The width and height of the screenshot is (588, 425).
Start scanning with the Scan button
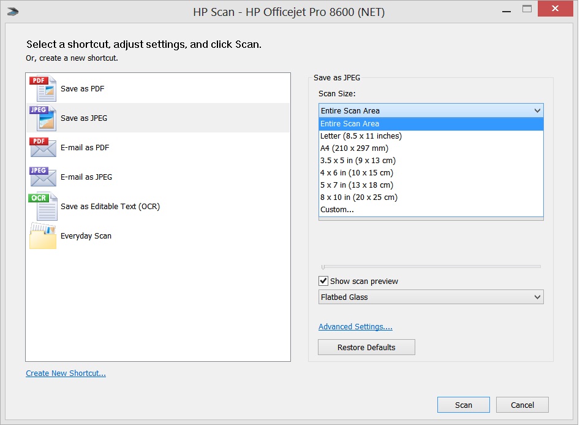(x=464, y=405)
